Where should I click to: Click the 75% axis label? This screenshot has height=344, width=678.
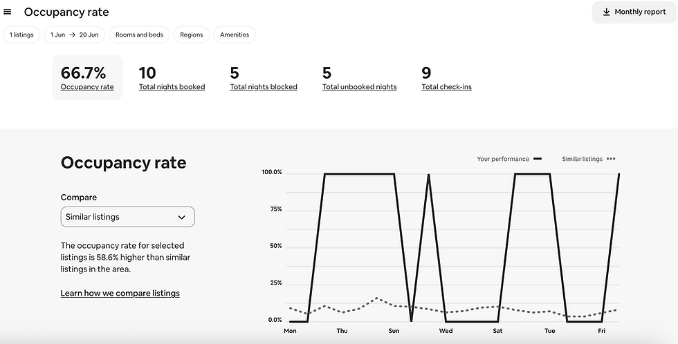(275, 209)
